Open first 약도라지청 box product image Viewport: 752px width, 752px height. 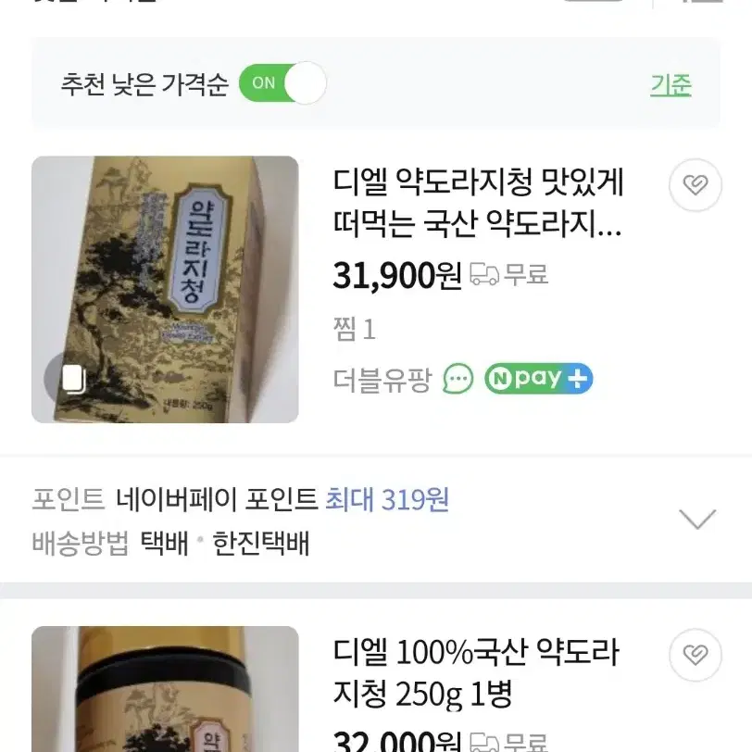pyautogui.click(x=165, y=289)
